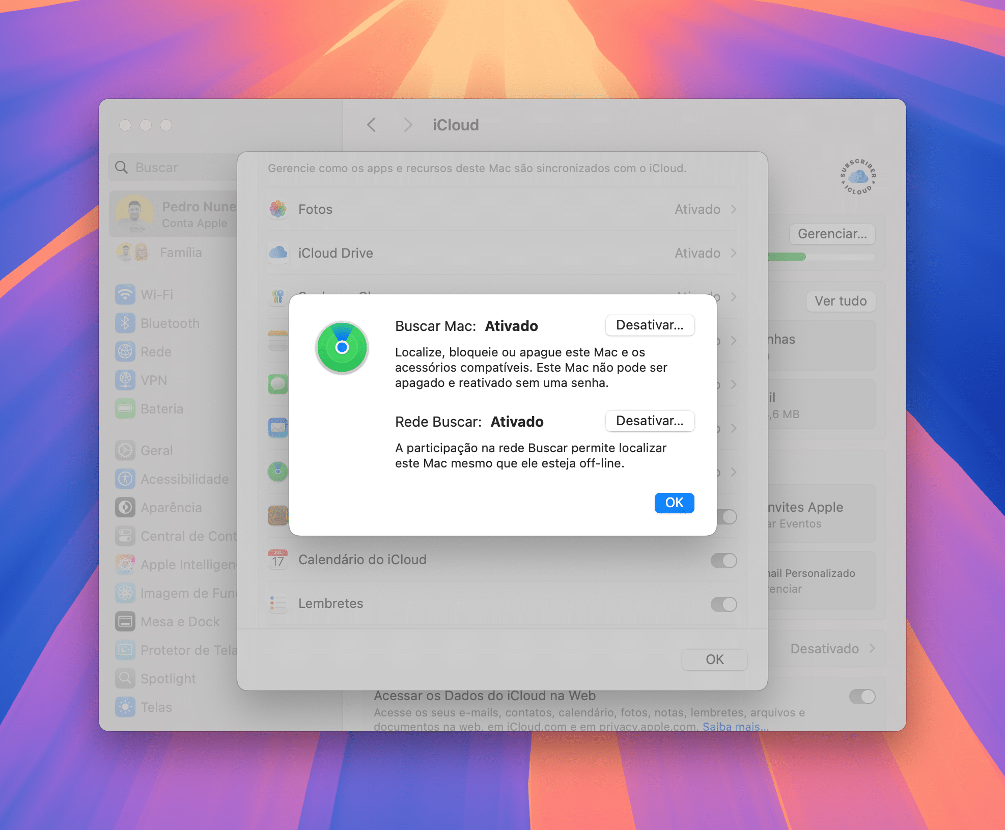Viewport: 1005px width, 830px height.
Task: Click the Mesa e Dock icon
Action: [x=125, y=622]
